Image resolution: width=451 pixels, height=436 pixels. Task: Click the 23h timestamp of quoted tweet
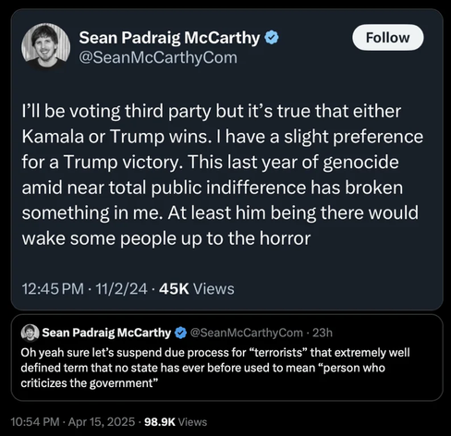click(323, 333)
